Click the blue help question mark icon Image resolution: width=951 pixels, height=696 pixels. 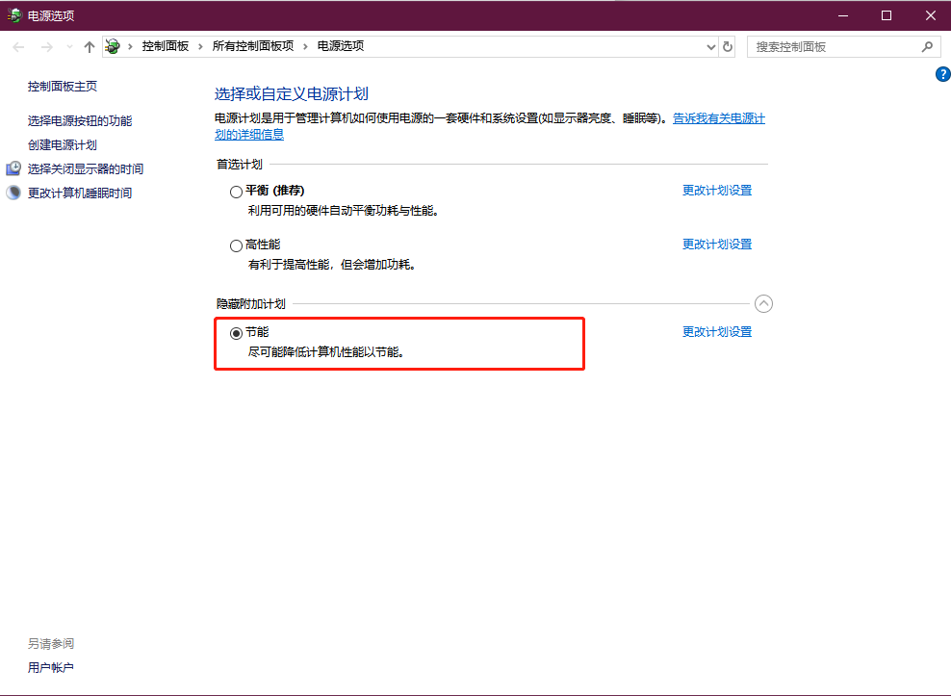[942, 75]
